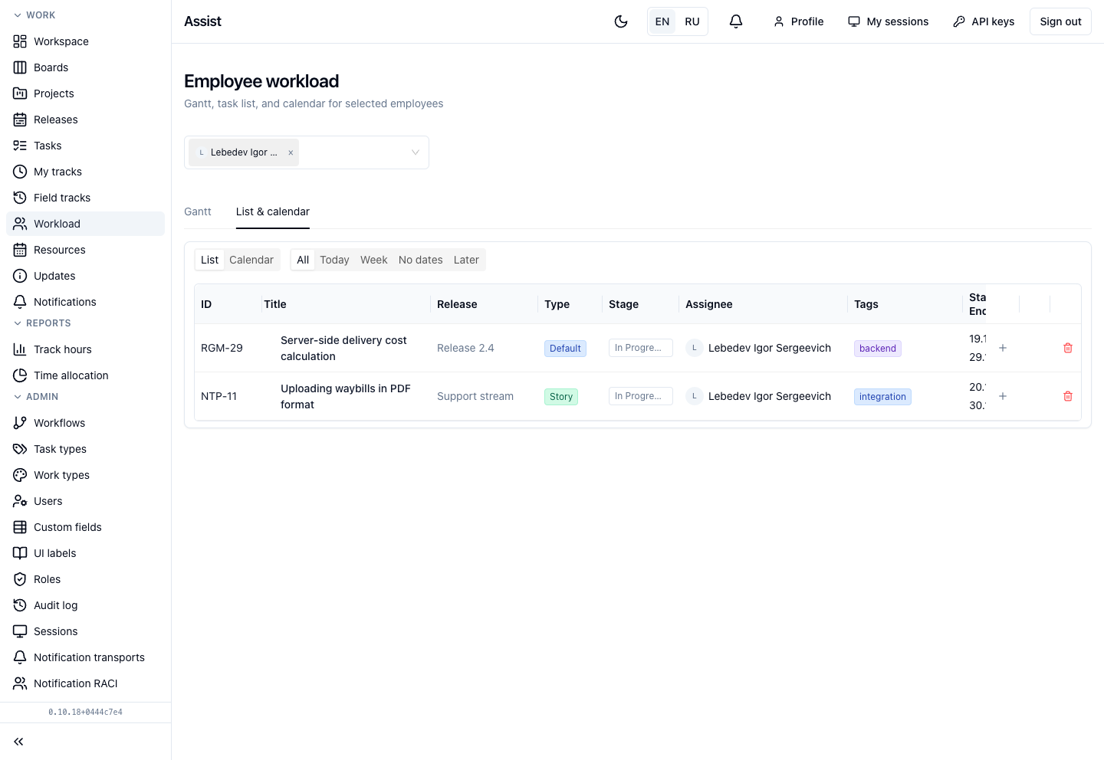Filter tasks by Later
Screen dimensions: 1104x760
point(466,260)
